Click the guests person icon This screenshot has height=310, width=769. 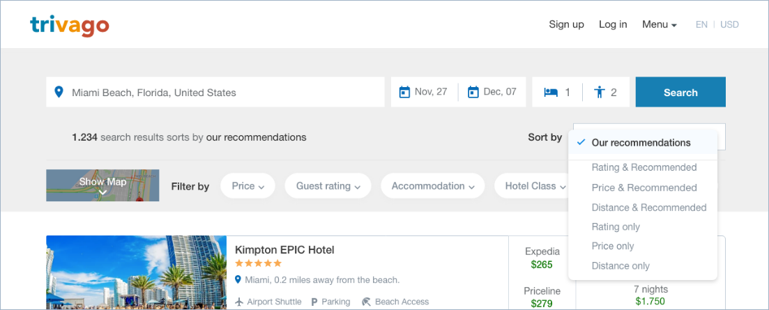pos(599,92)
